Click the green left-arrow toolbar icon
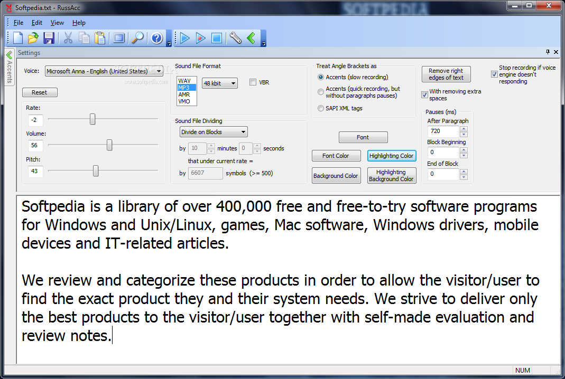This screenshot has width=565, height=379. [x=252, y=38]
